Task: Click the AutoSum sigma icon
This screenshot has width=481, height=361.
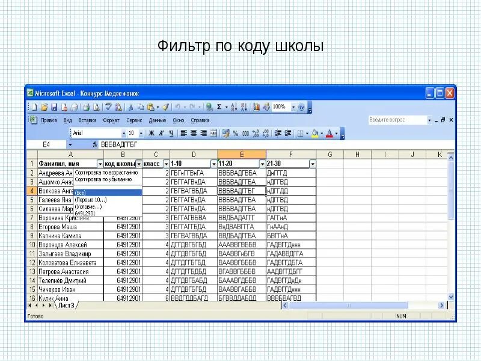Action: tap(219, 107)
